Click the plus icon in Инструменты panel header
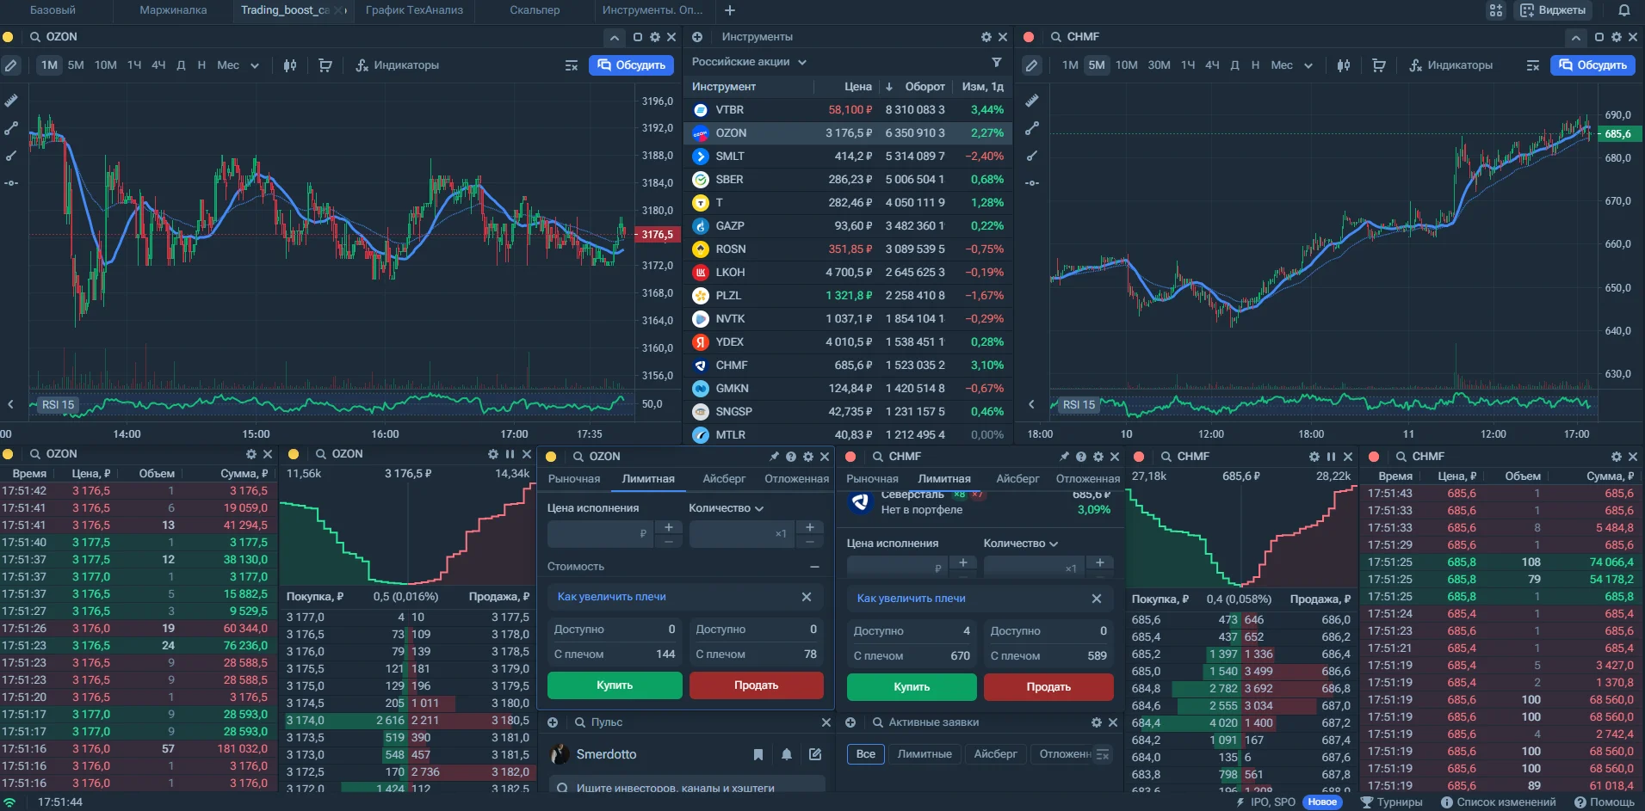This screenshot has width=1645, height=811. (x=697, y=37)
